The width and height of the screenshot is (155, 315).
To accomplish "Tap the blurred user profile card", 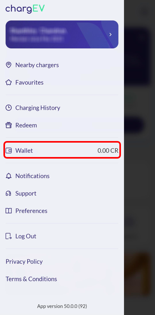I will (62, 34).
